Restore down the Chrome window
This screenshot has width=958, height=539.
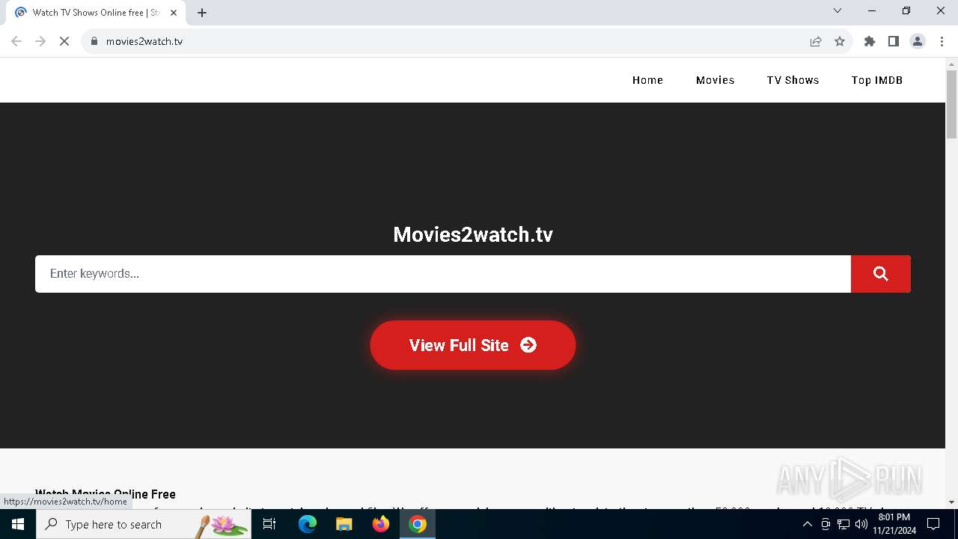[x=906, y=10]
